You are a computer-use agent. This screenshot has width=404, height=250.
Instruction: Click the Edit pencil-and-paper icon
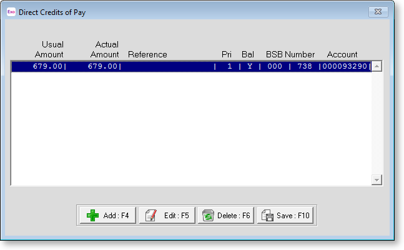[x=150, y=216]
